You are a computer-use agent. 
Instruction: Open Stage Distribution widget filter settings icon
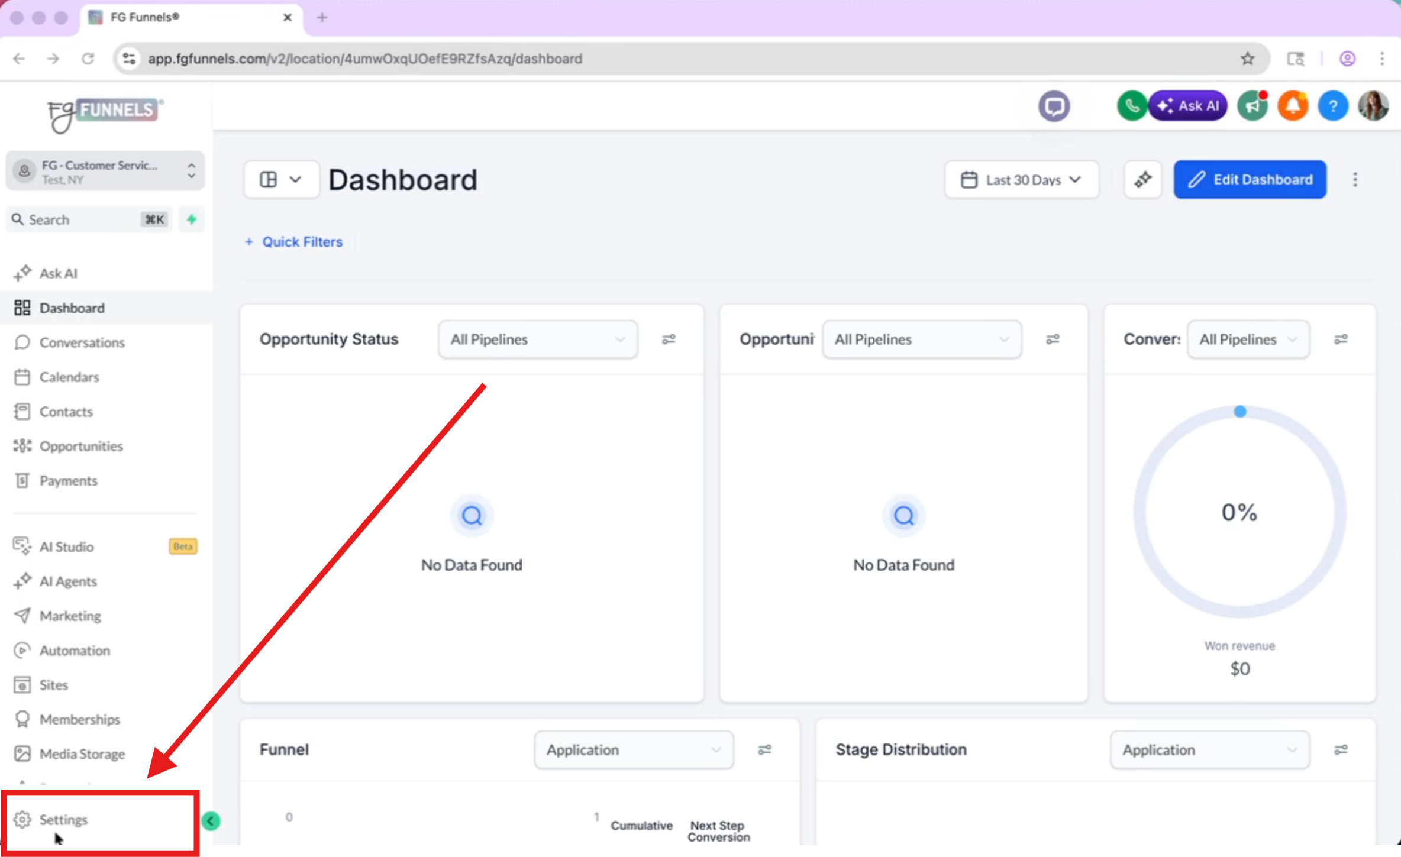(x=1341, y=750)
